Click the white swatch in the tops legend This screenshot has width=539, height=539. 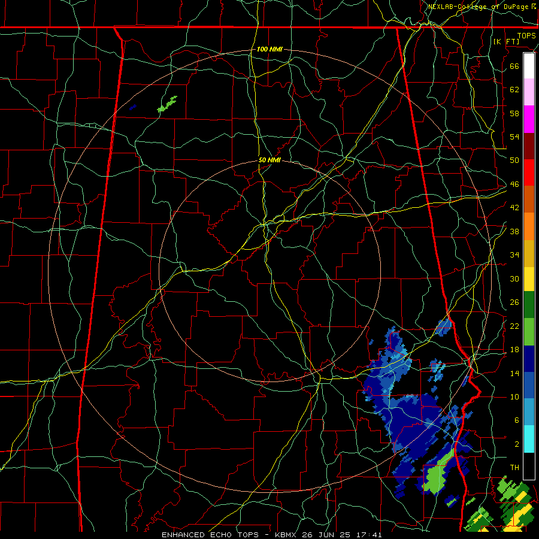coord(529,66)
